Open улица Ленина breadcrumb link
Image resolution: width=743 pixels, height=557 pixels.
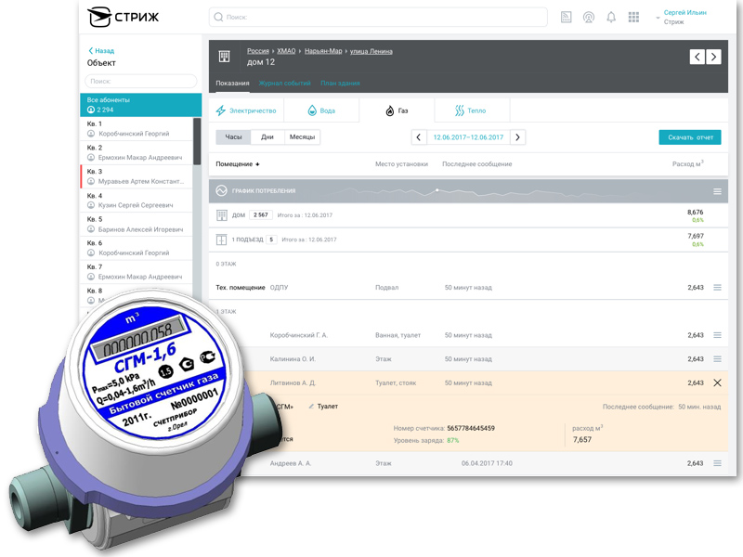(371, 51)
